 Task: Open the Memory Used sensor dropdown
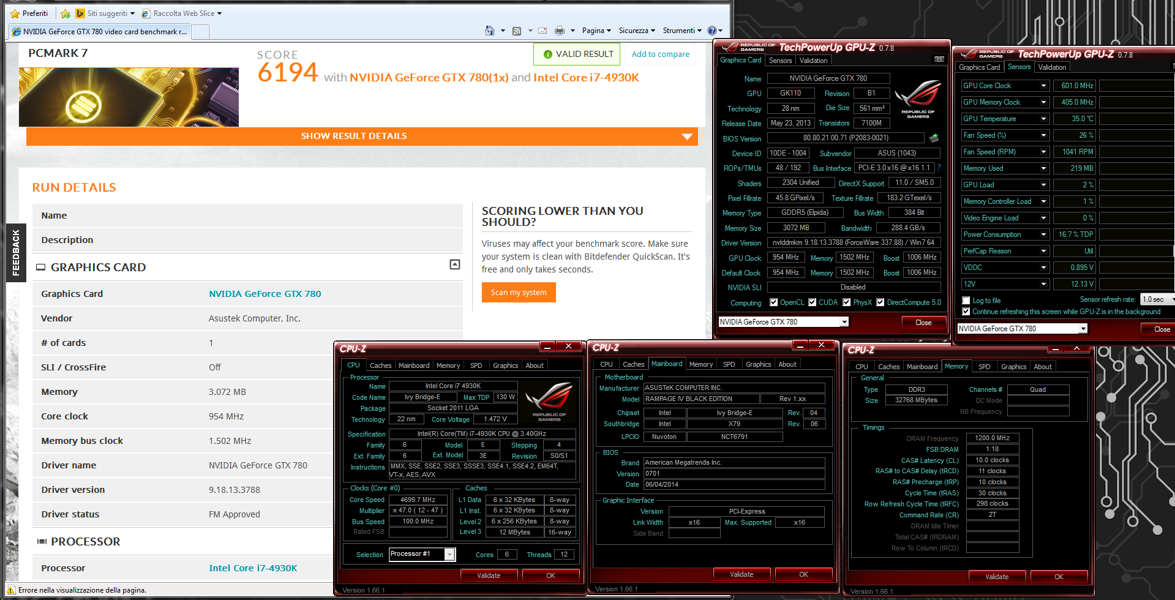pyautogui.click(x=1044, y=168)
